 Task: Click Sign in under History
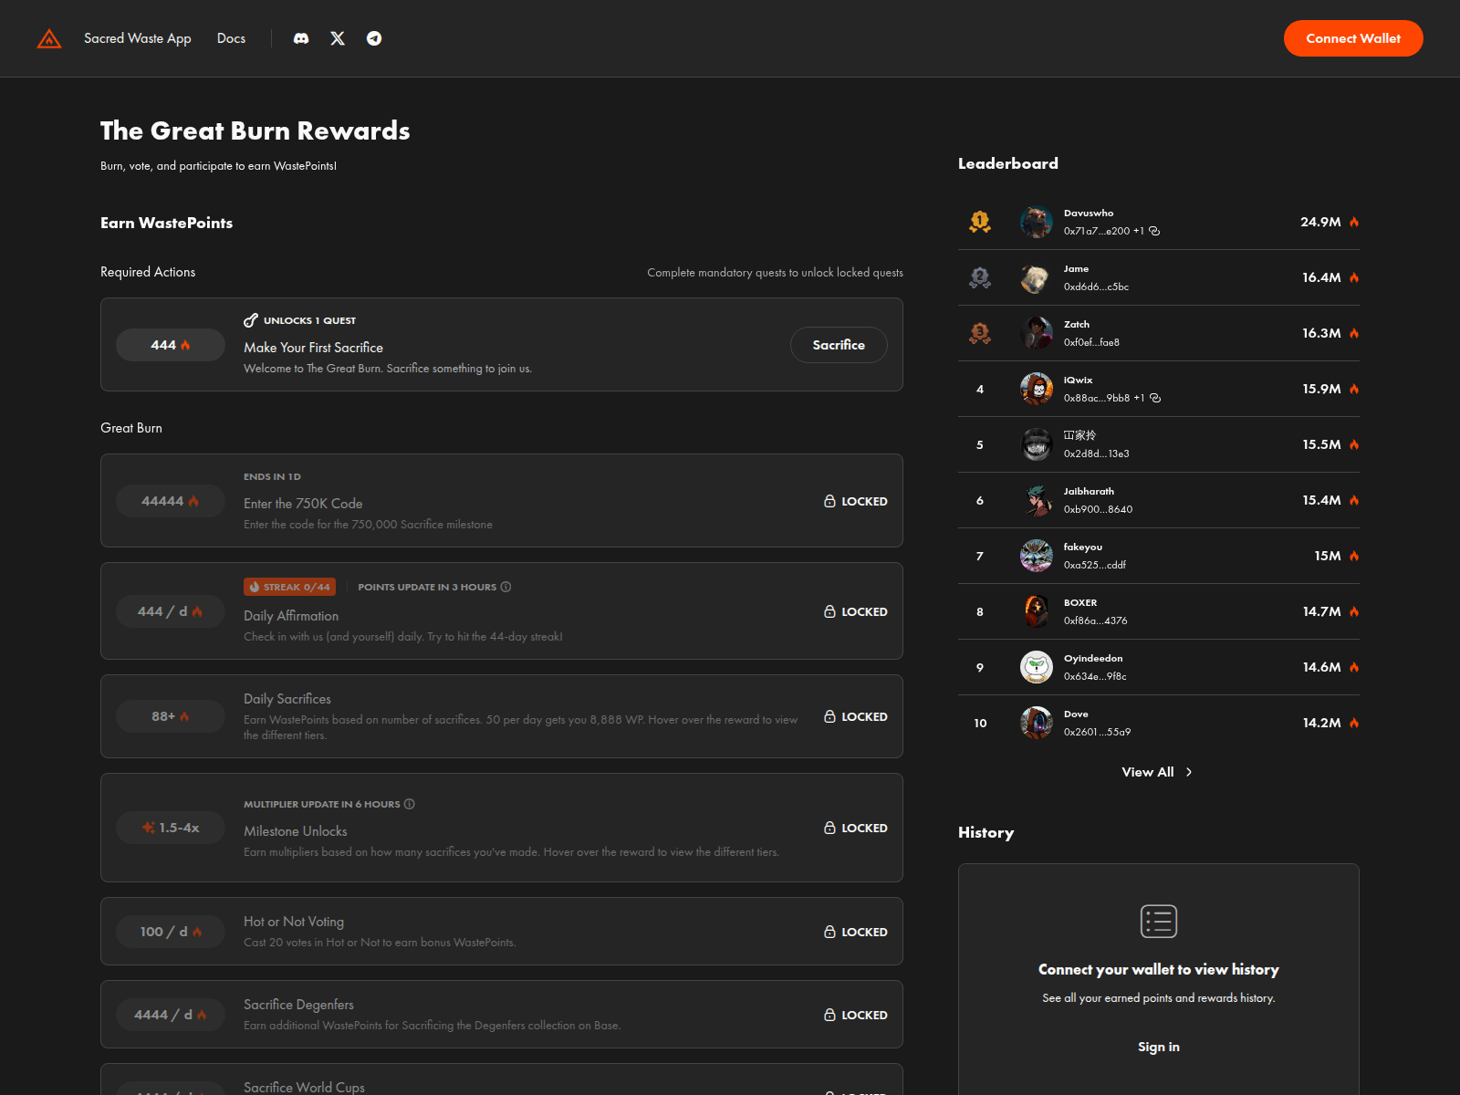click(1159, 1047)
